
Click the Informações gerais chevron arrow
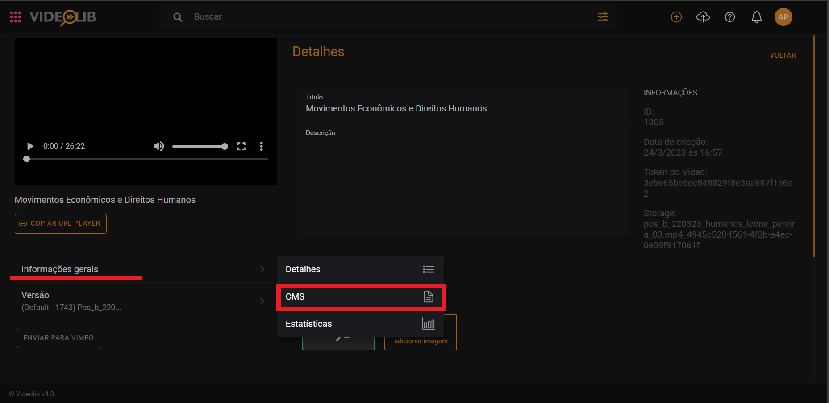[262, 269]
